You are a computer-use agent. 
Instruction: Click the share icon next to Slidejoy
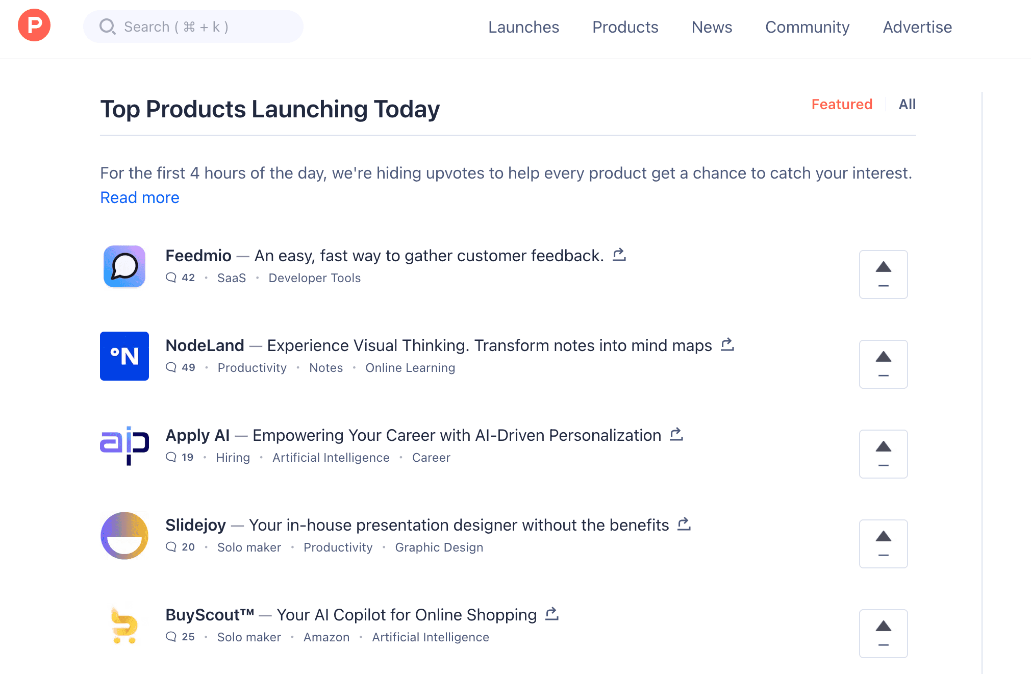pos(684,524)
